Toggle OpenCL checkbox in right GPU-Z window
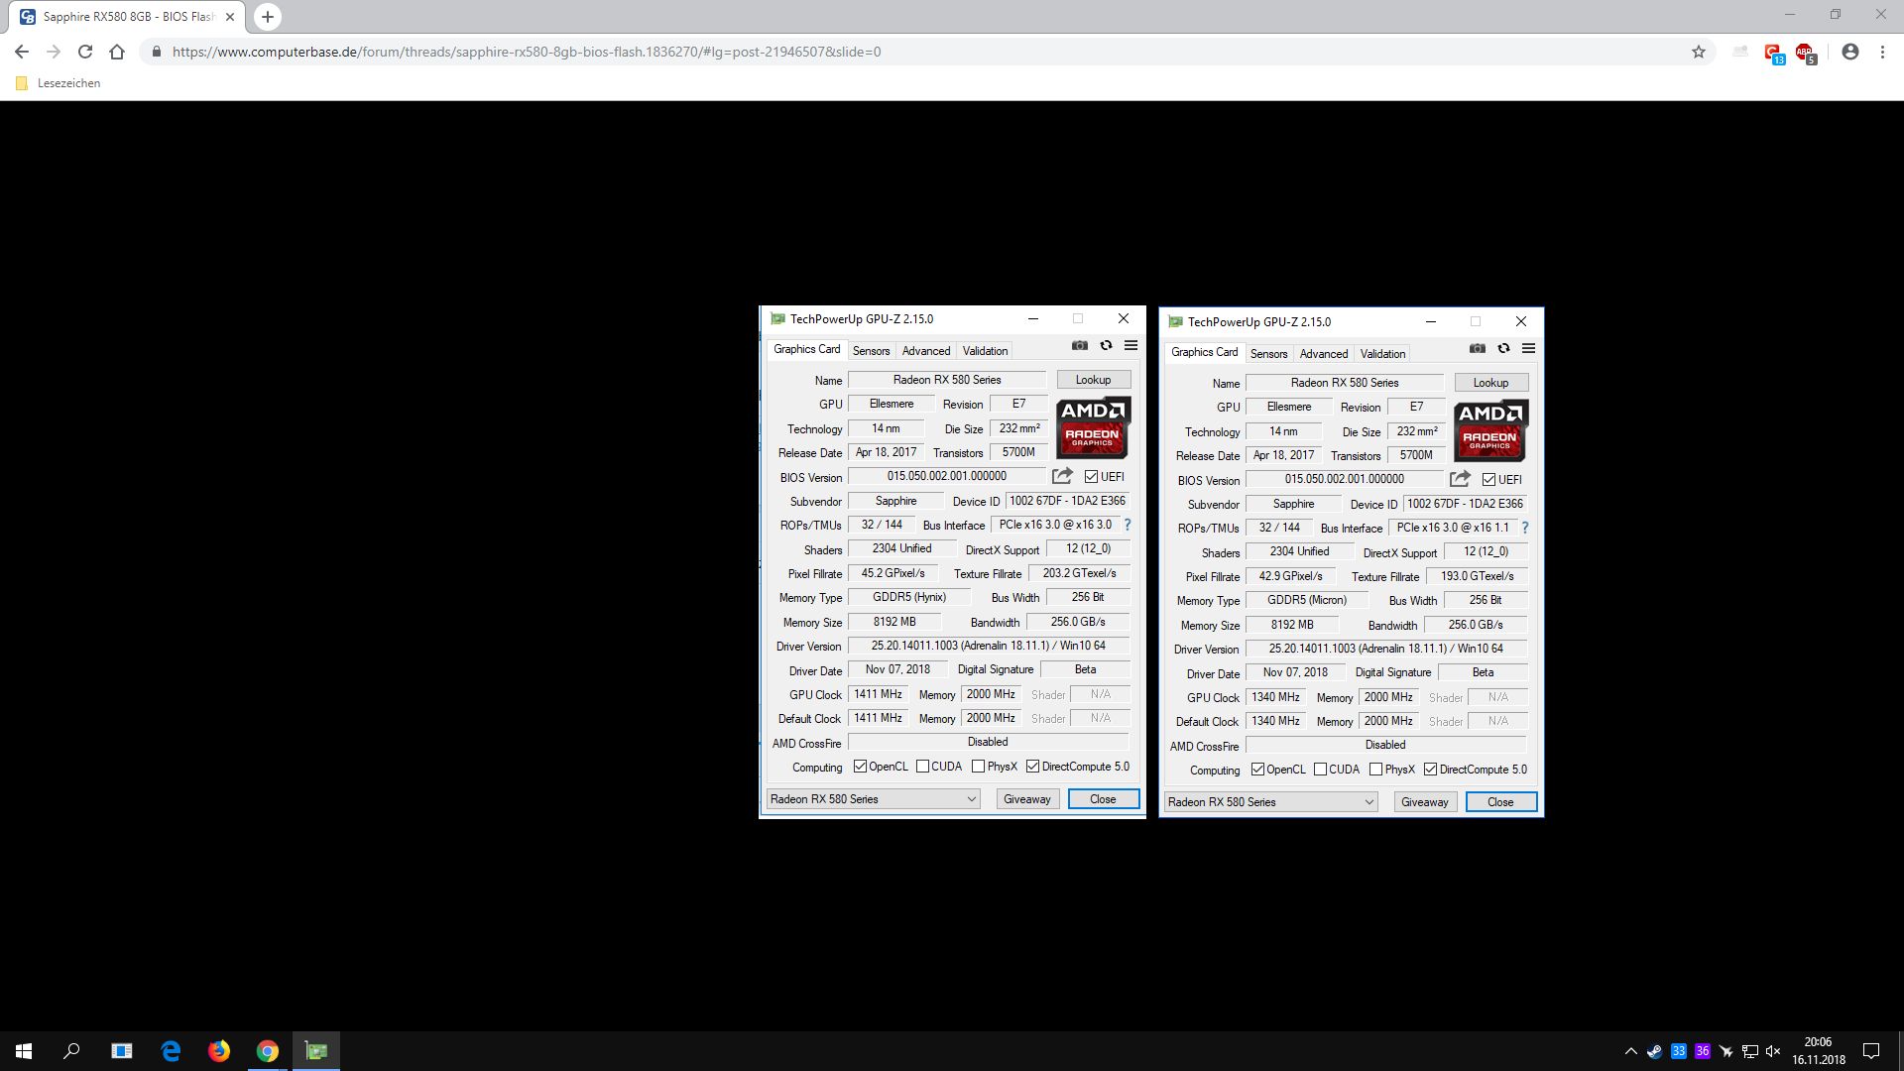Image resolution: width=1904 pixels, height=1071 pixels. point(1257,770)
